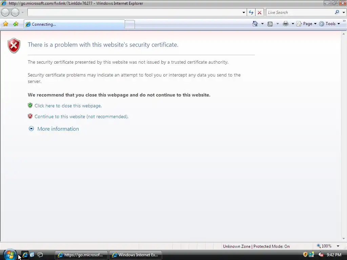Switch to the Windows Internet Ex... taskbar window

pyautogui.click(x=136, y=255)
